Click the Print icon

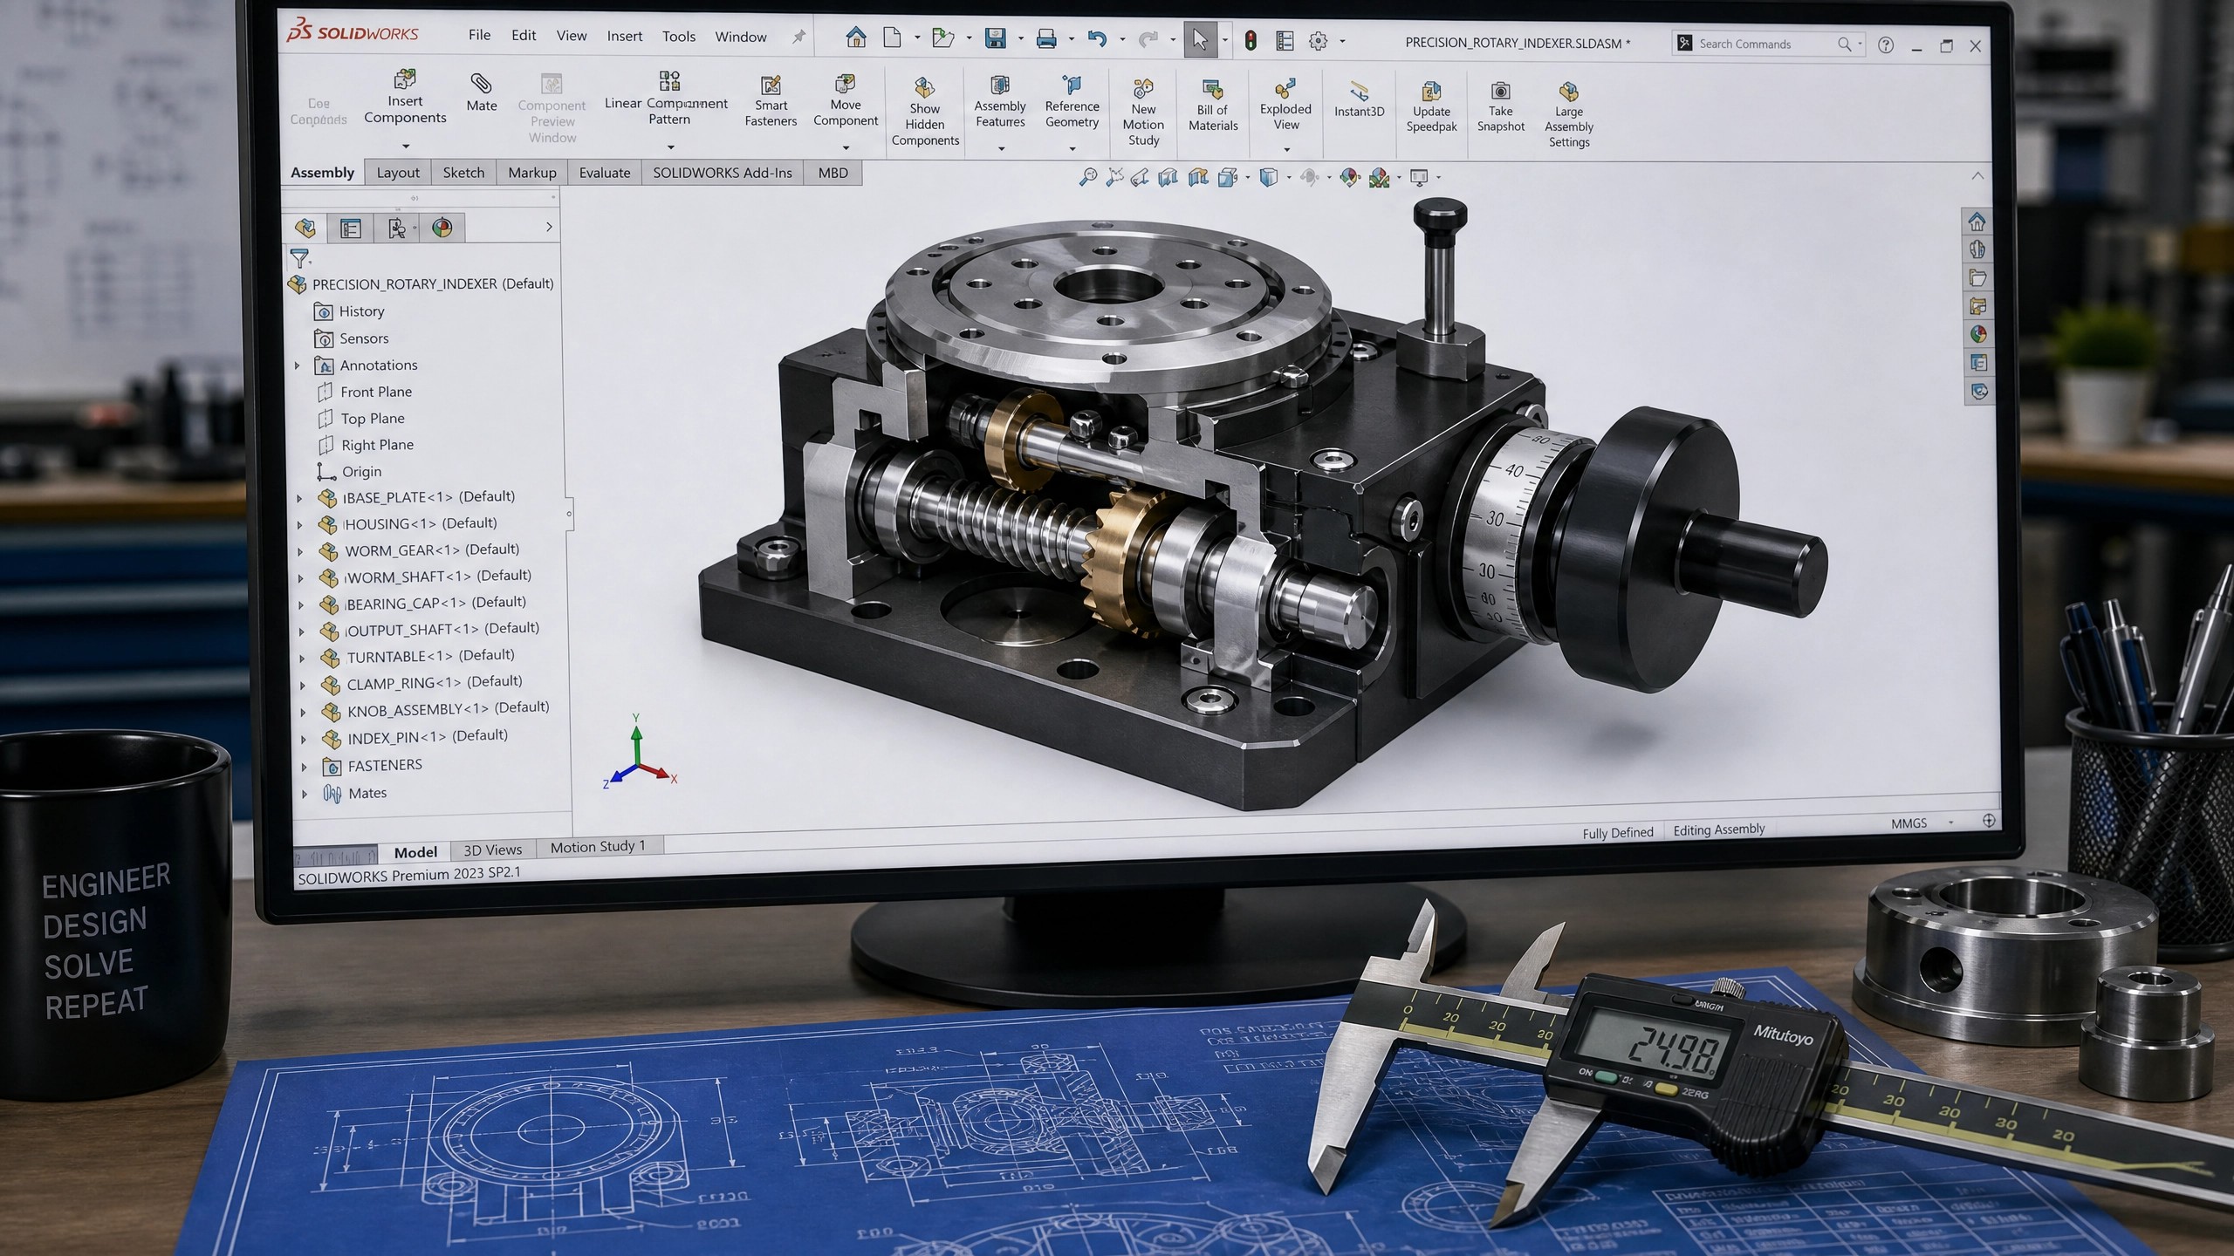(1045, 38)
